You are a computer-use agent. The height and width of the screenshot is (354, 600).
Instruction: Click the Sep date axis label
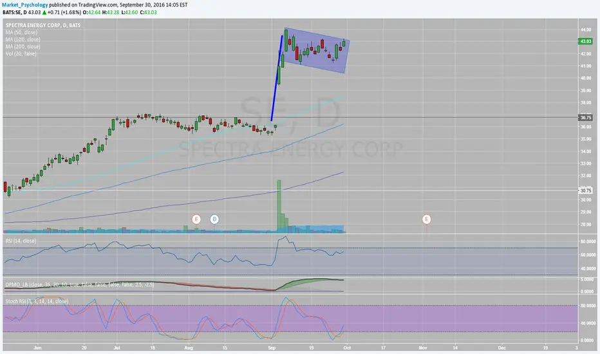[x=272, y=348]
